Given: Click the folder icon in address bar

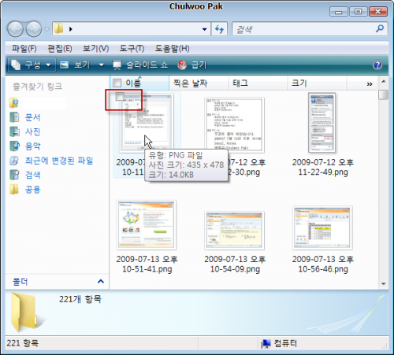Looking at the screenshot, I should coord(59,28).
